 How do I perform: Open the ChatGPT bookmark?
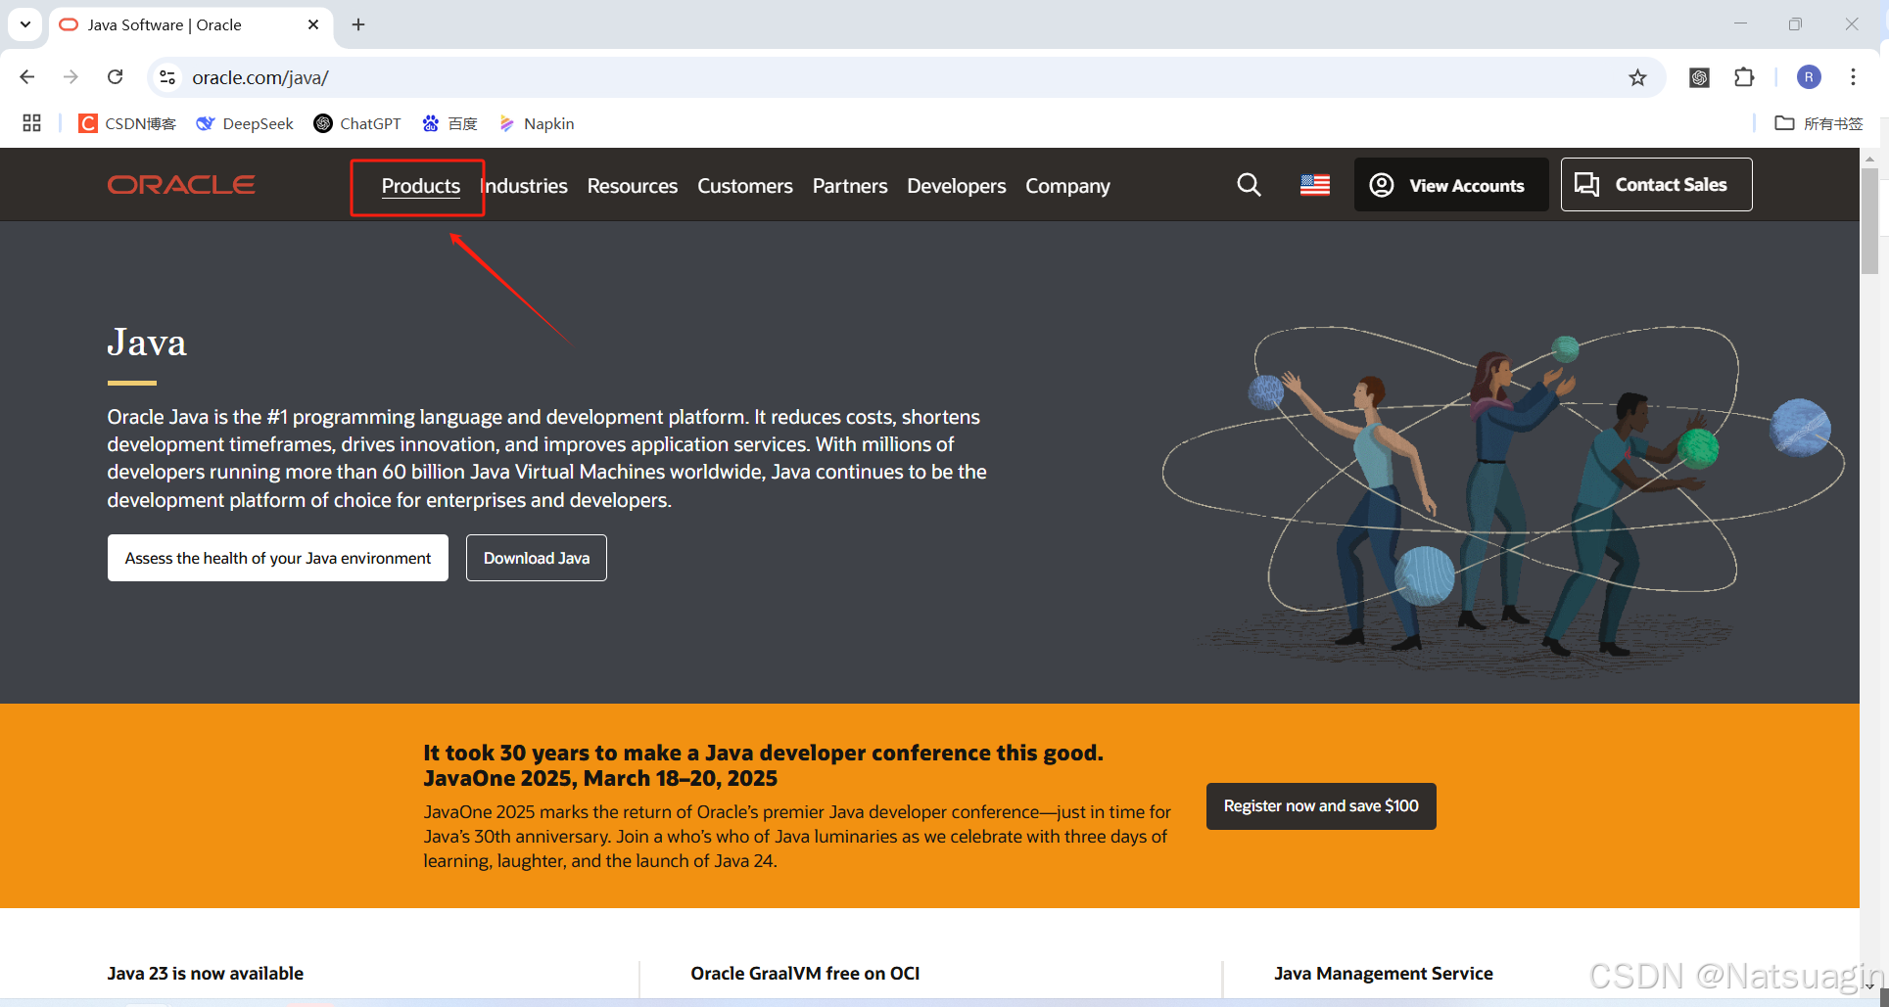point(357,123)
